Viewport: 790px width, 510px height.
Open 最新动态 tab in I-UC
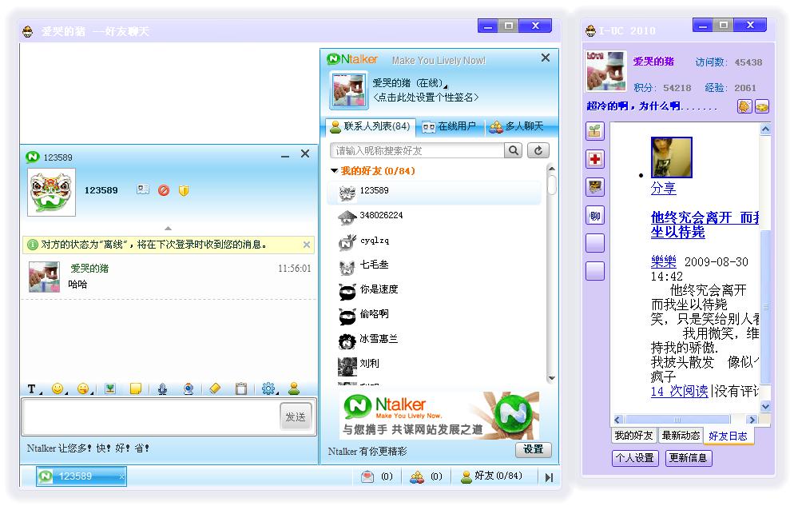point(681,436)
